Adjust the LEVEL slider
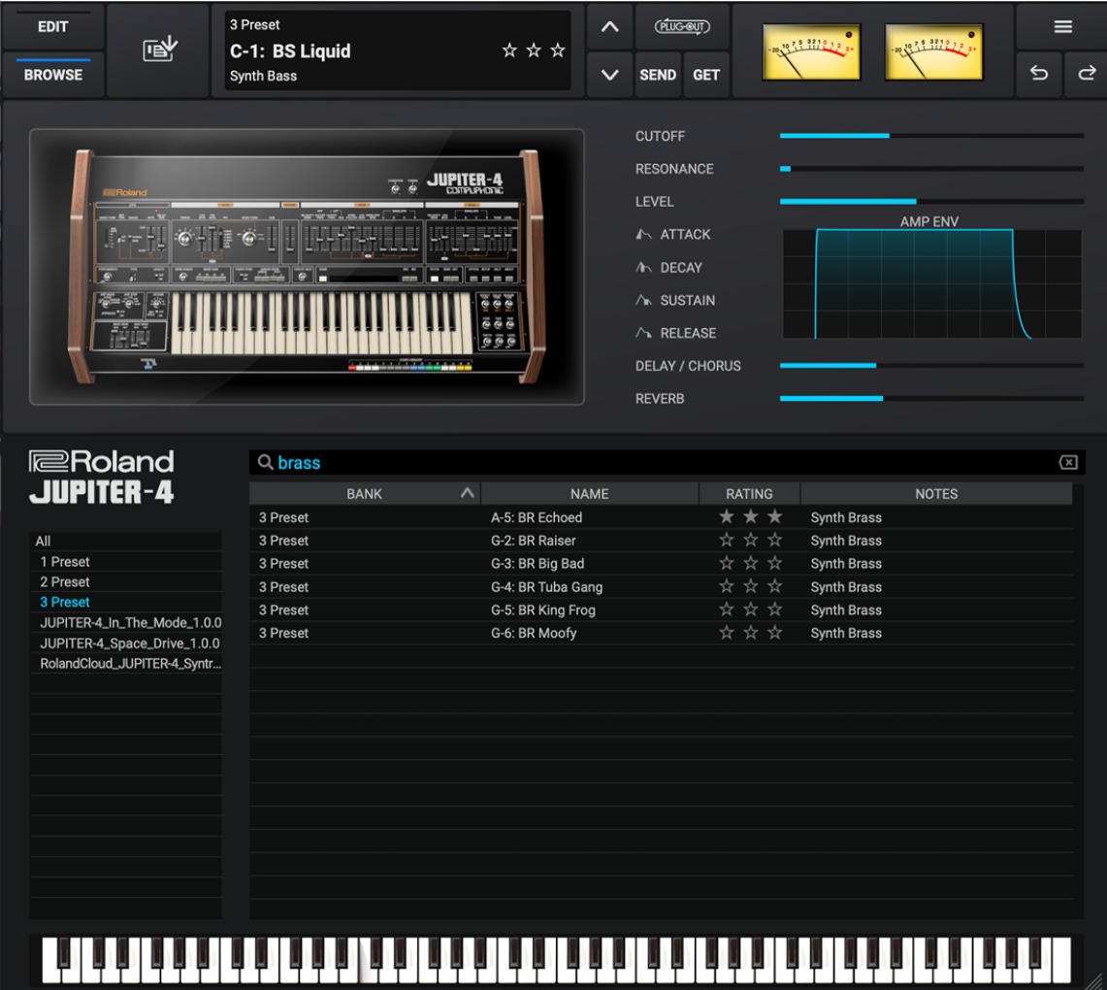1107x990 pixels. pos(931,201)
